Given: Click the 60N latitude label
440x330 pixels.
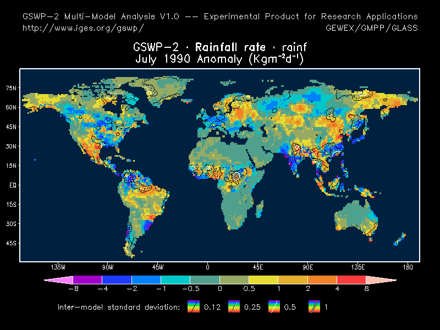Looking at the screenshot, I should 11,107.
